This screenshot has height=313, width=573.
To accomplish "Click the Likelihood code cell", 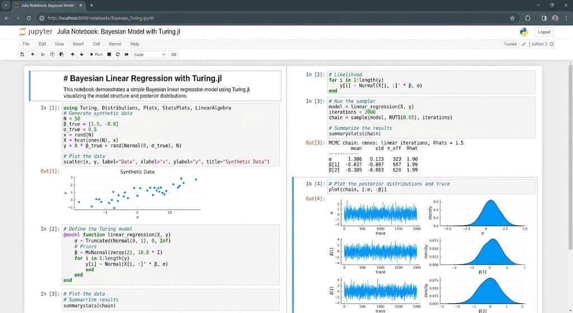I will (431, 83).
